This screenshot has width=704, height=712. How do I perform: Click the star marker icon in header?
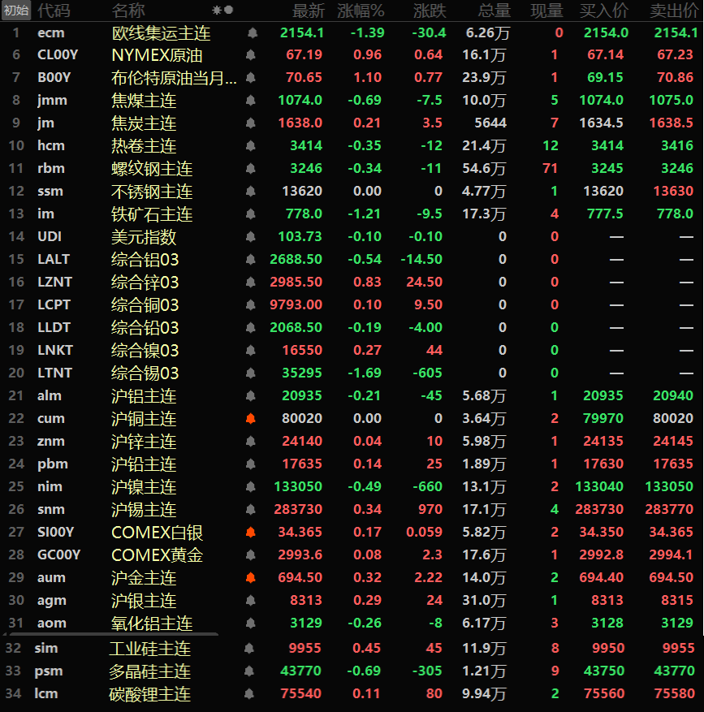[x=216, y=11]
